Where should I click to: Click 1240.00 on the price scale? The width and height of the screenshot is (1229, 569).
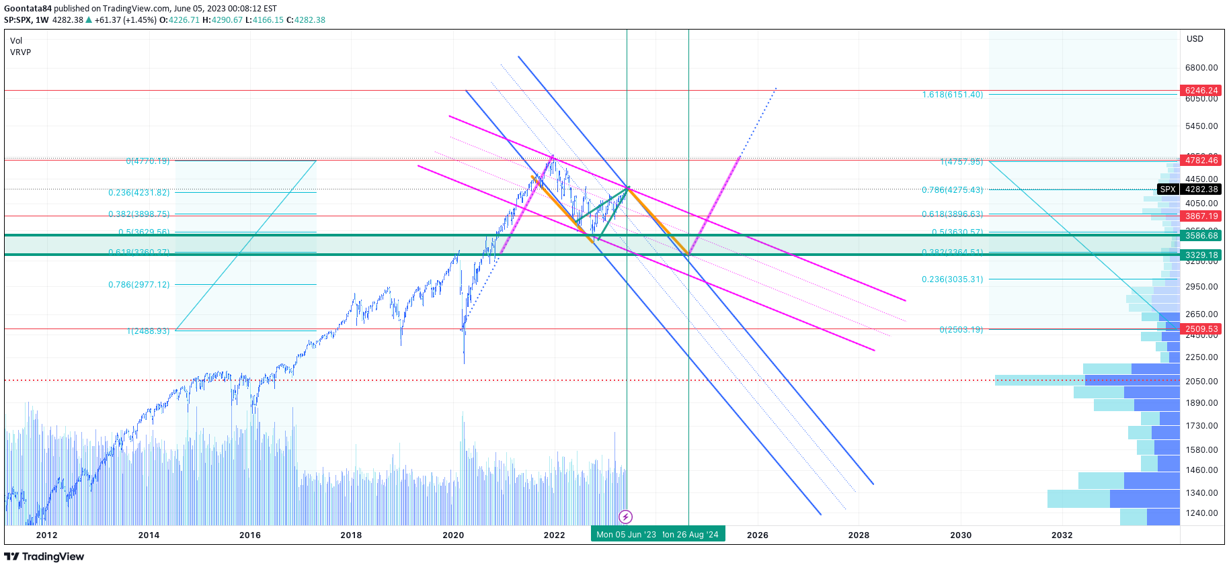coord(1201,513)
